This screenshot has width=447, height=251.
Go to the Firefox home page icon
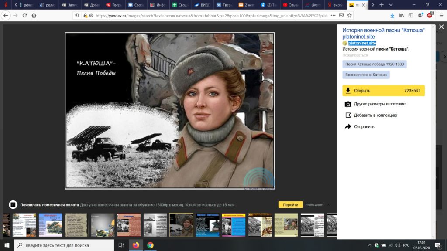[34, 15]
